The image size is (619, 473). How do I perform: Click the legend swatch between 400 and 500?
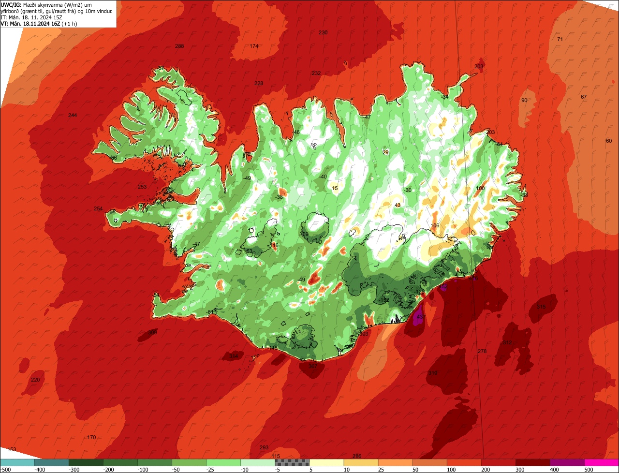click(x=567, y=462)
